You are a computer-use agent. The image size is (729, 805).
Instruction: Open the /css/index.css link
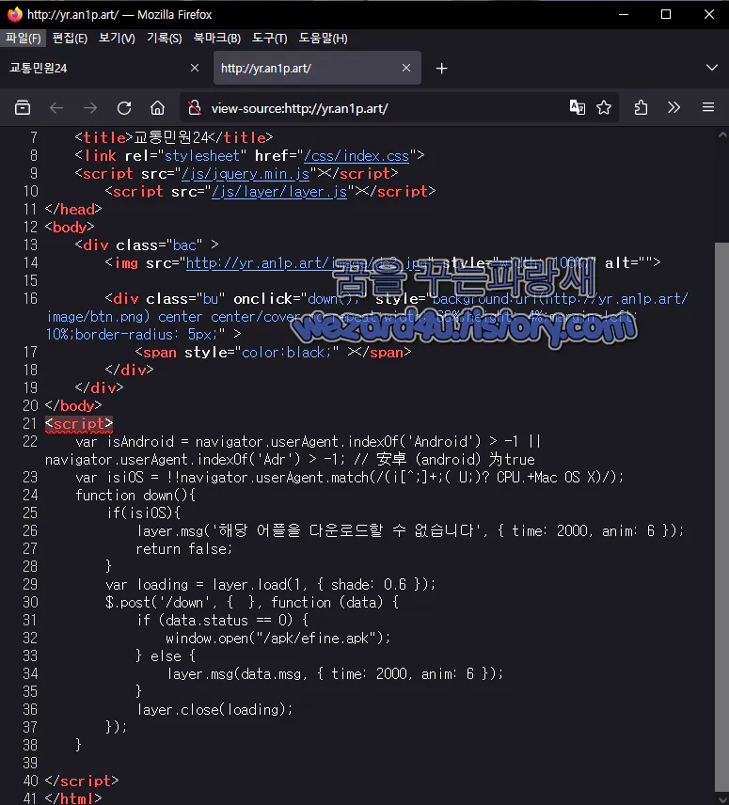tap(357, 155)
